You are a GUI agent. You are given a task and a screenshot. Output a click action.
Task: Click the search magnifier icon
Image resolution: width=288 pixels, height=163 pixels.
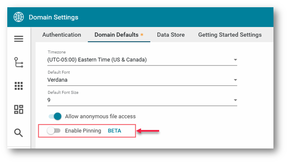(x=19, y=133)
